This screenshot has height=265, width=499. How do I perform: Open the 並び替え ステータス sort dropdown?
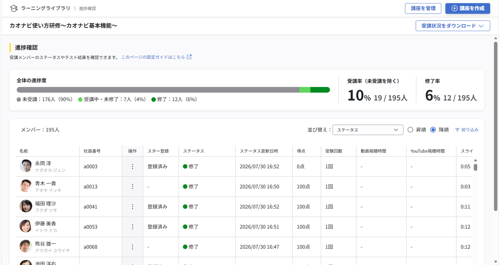point(368,130)
